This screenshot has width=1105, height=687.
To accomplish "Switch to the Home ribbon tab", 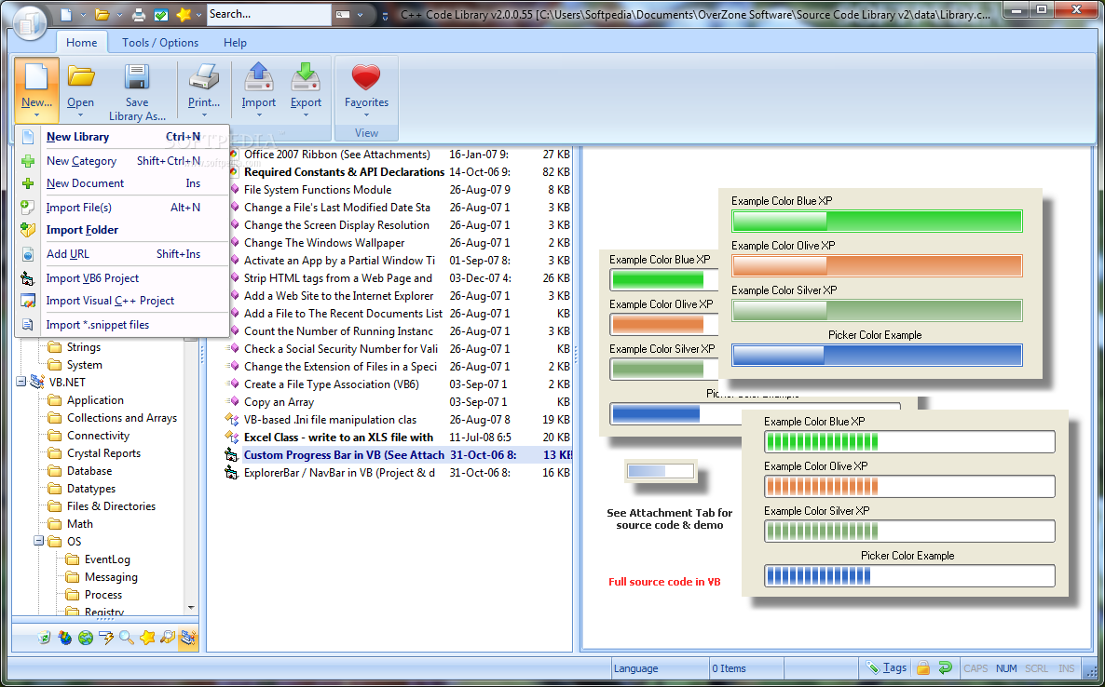I will (82, 42).
